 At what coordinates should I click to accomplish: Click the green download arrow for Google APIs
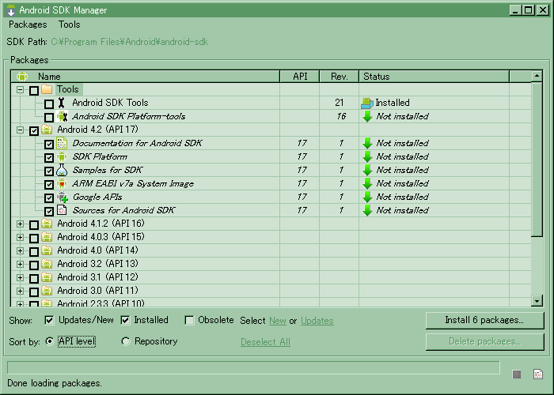(367, 197)
